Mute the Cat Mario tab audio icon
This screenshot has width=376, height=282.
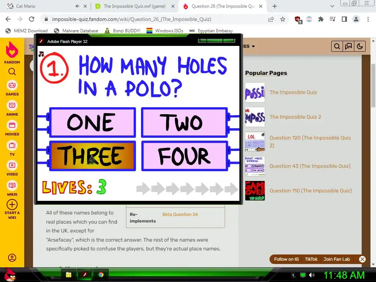point(77,6)
